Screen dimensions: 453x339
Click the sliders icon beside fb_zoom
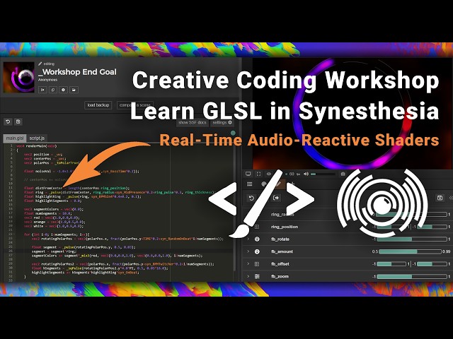(x=257, y=276)
